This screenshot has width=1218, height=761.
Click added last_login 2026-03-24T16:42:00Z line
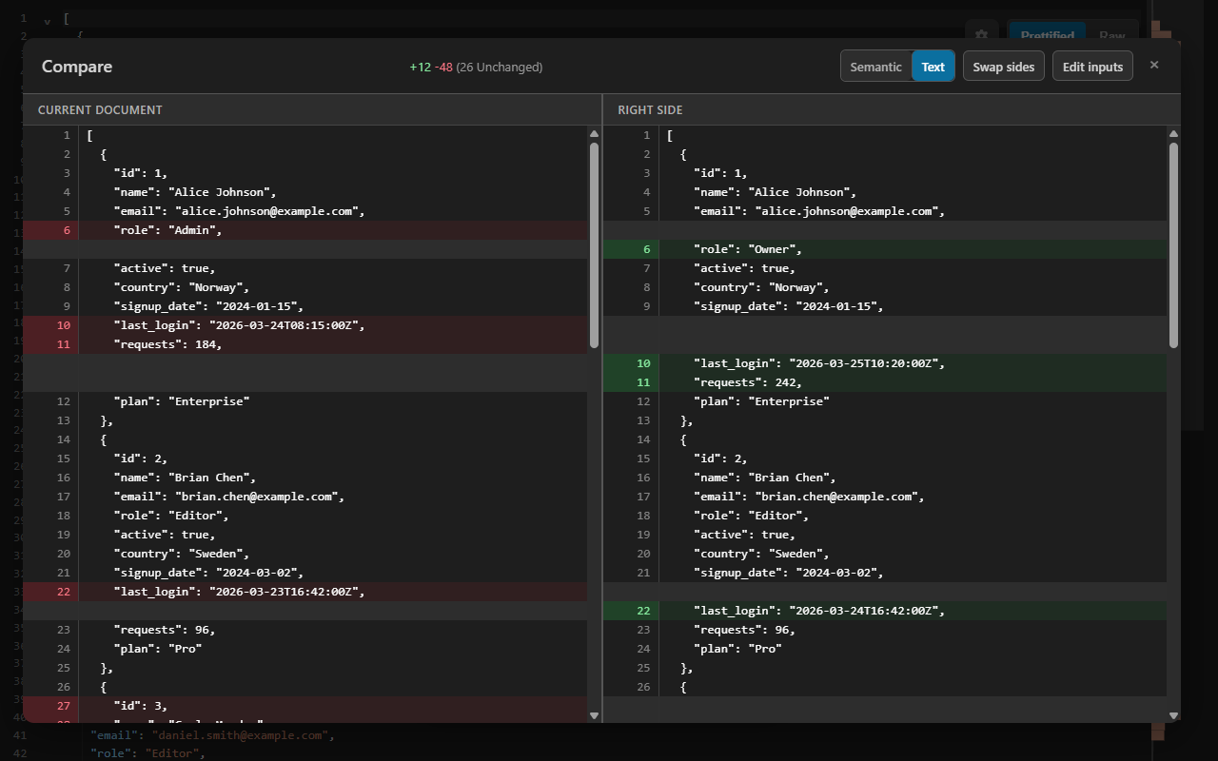click(884, 611)
